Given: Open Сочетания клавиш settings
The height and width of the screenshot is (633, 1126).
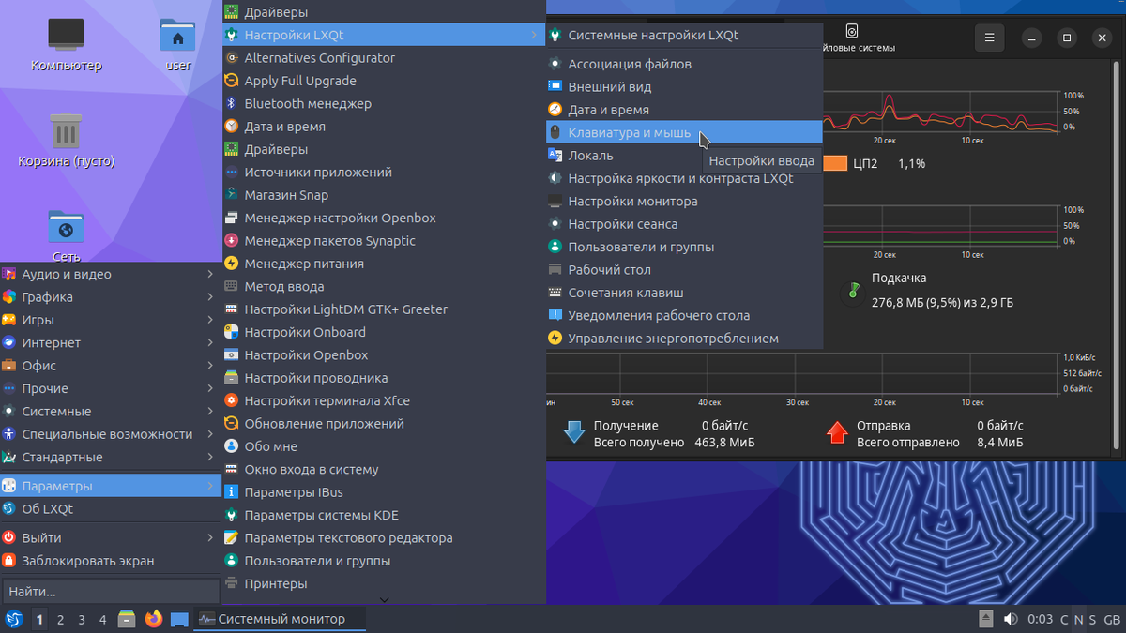Looking at the screenshot, I should click(684, 293).
